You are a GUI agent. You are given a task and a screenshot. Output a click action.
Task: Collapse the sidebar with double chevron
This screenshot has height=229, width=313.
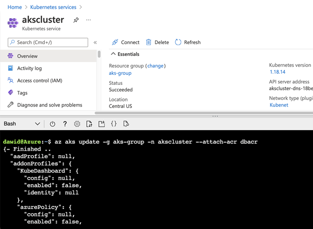tap(95, 42)
